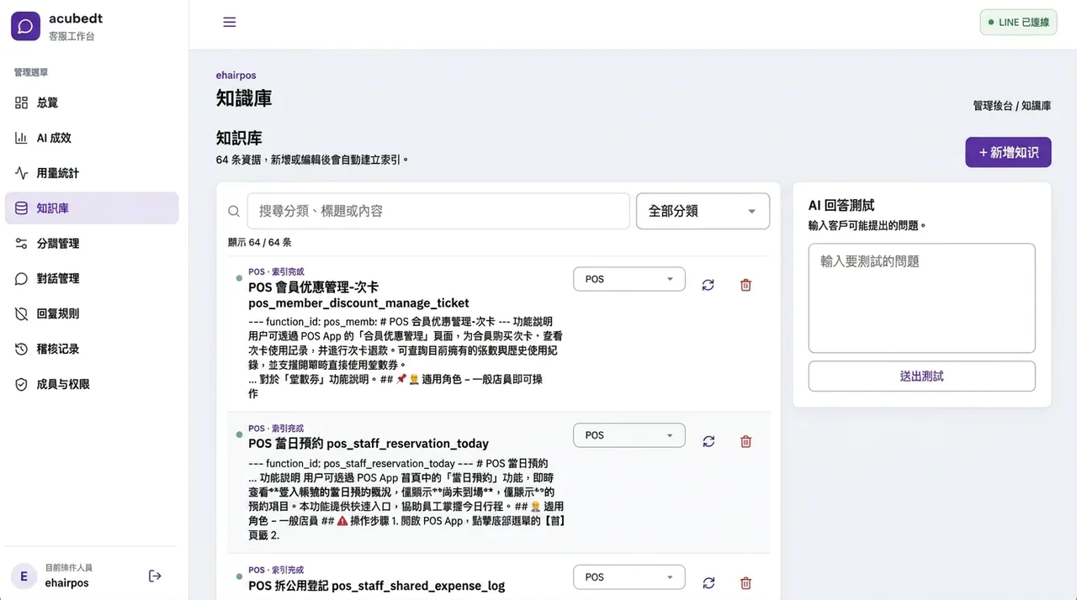Focus the 搜尋分類、標題或內容 search field
The height and width of the screenshot is (600, 1077).
point(438,211)
